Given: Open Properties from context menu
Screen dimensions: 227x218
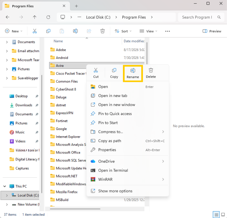Looking at the screenshot, I should pos(128,150).
